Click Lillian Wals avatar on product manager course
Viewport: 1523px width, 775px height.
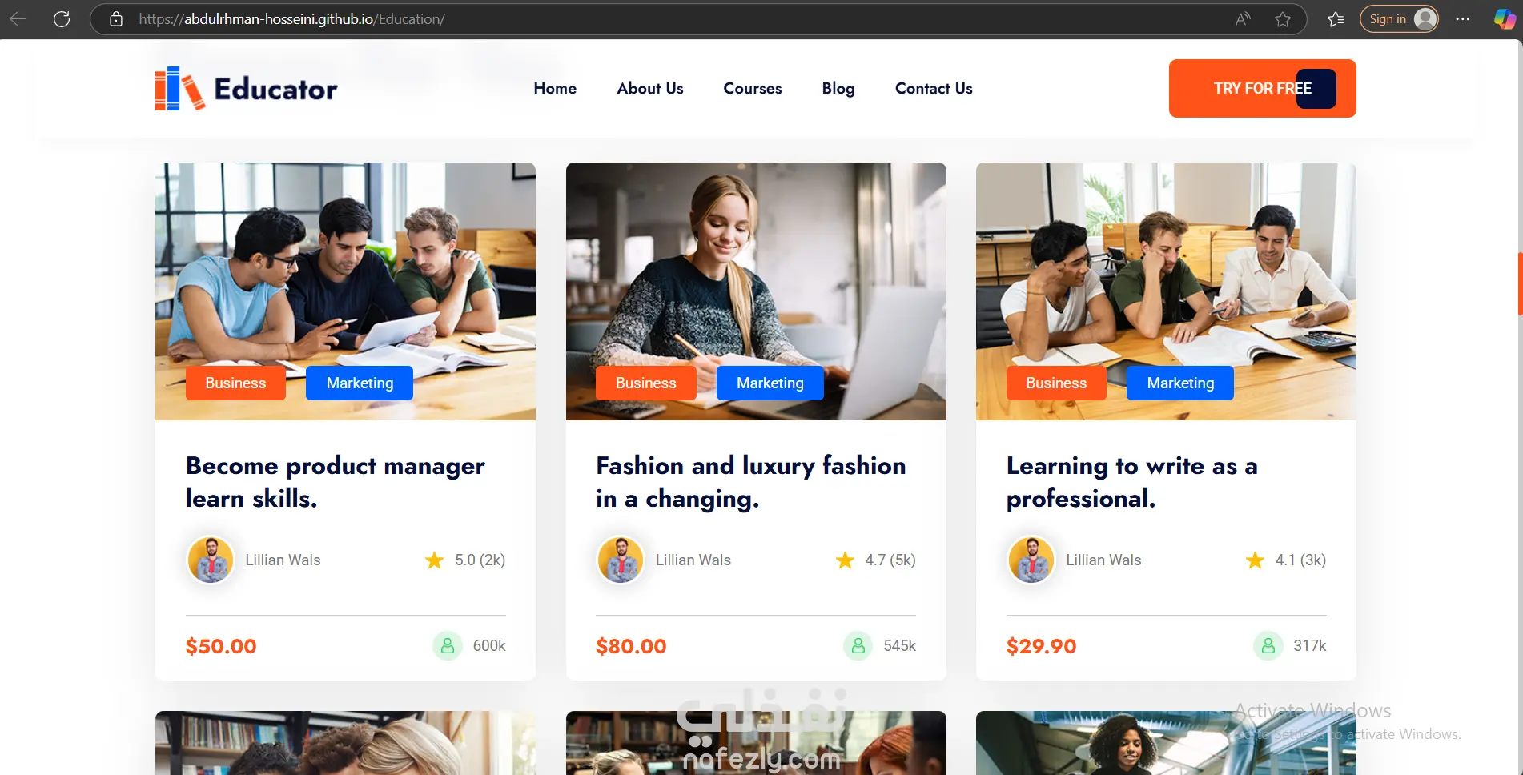[211, 560]
